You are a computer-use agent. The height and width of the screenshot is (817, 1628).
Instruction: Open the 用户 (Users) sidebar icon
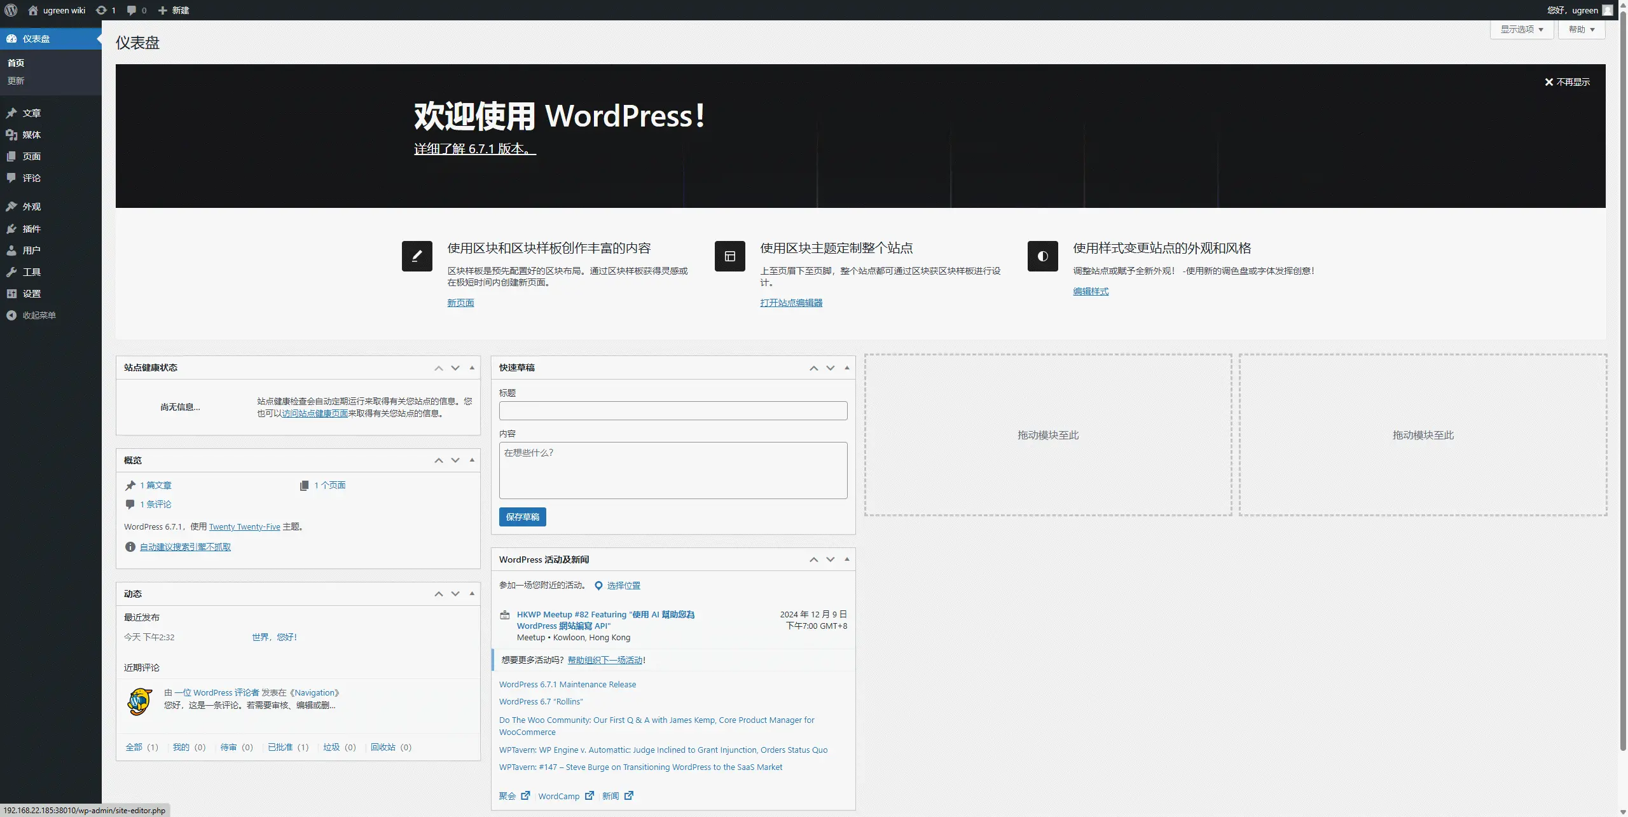click(11, 250)
